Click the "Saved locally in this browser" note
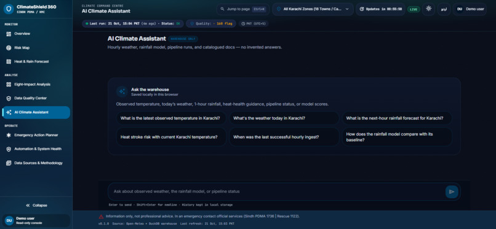Image resolution: width=496 pixels, height=229 pixels. coord(154,95)
